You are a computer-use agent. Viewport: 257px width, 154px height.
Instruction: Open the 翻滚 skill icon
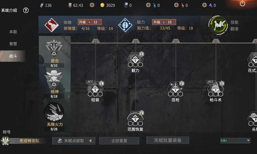coord(218,25)
